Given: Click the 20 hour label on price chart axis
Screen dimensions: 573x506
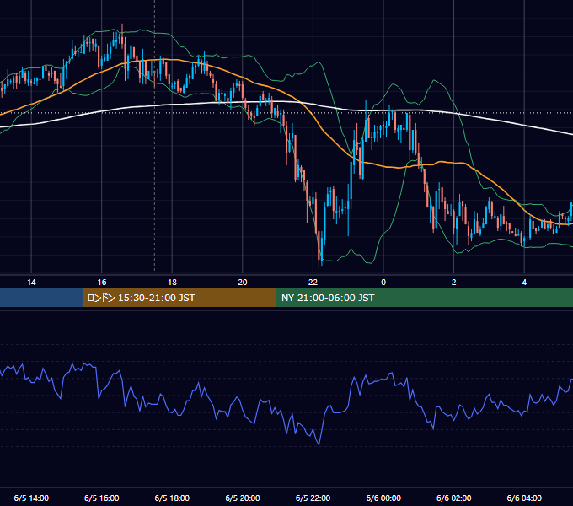Looking at the screenshot, I should pyautogui.click(x=243, y=283).
